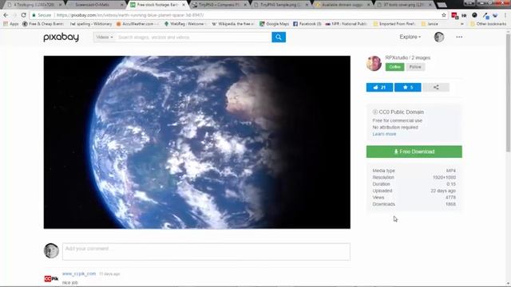511x287 pixels.
Task: Open the Imported From Firefox bookmarks folder
Action: 394,24
